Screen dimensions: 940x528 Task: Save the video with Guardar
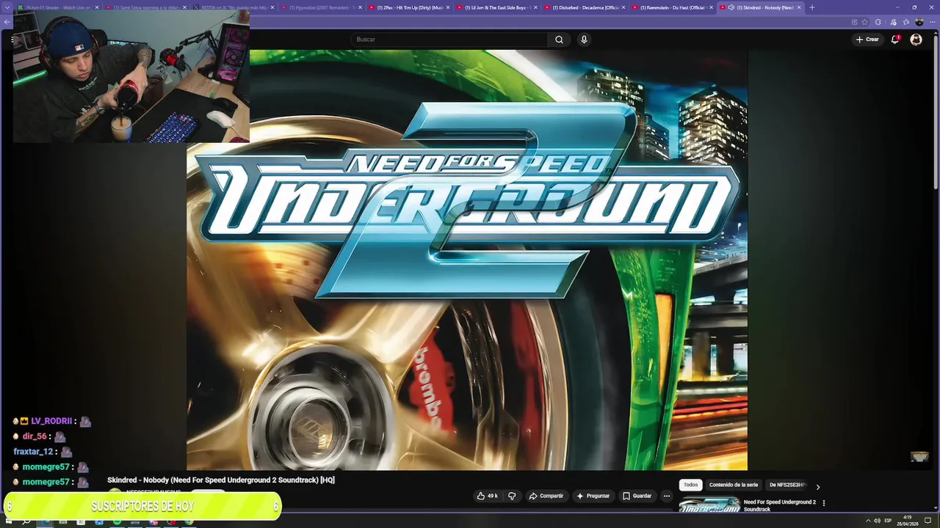click(637, 496)
